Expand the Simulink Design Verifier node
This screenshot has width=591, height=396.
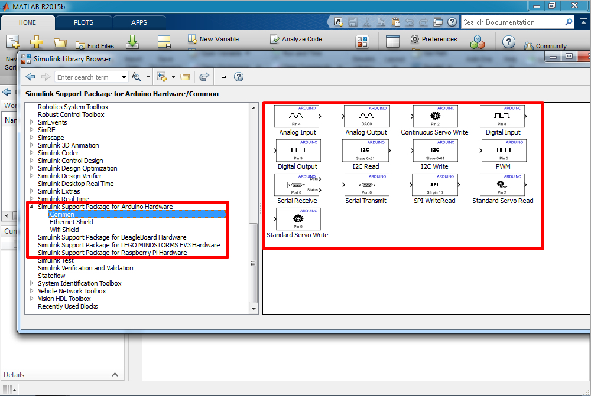pyautogui.click(x=32, y=176)
